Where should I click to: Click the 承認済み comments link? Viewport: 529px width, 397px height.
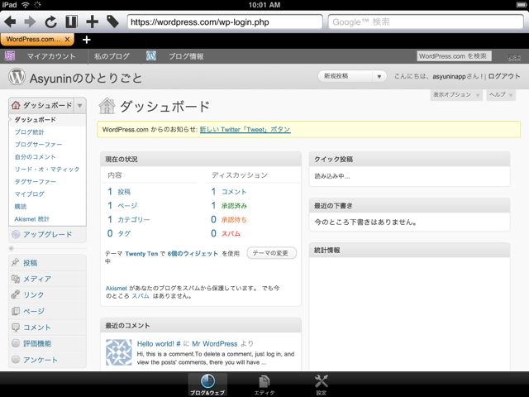click(x=234, y=206)
